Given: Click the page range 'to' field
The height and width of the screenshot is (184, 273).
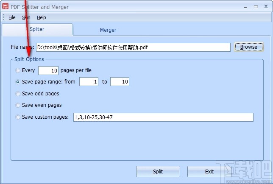Looking at the screenshot, I should point(120,82).
